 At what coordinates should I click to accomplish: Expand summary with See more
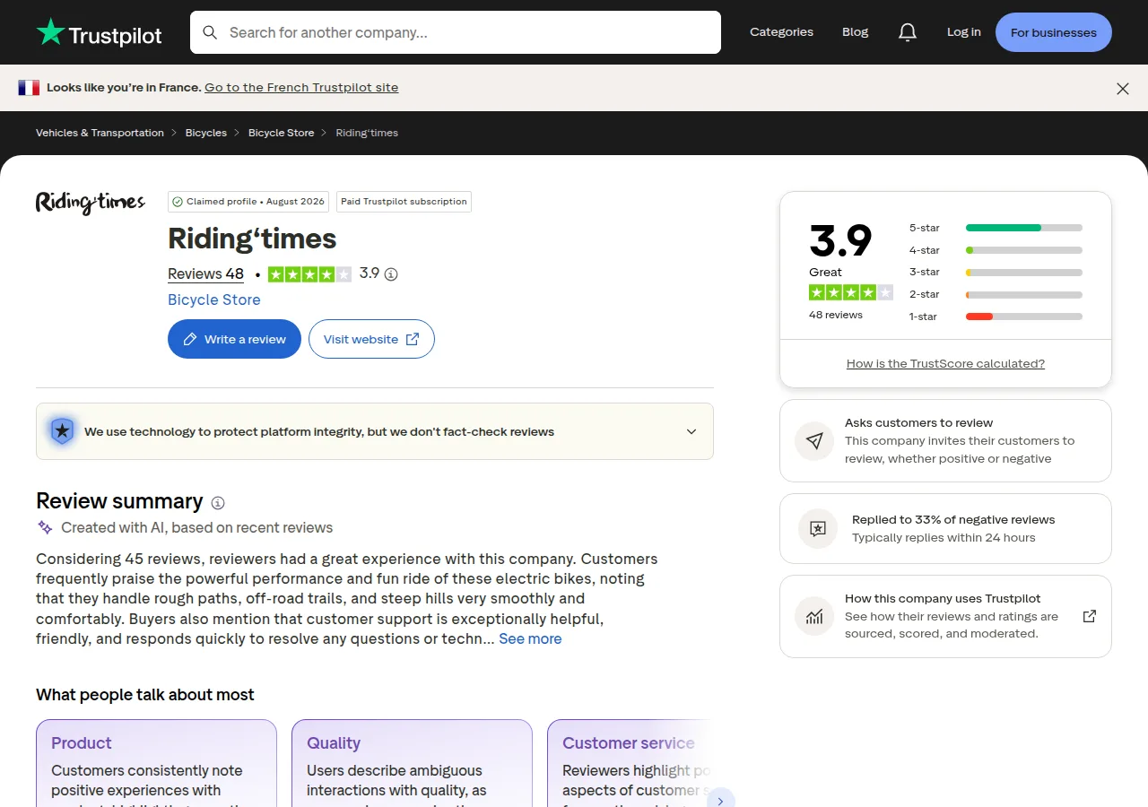coord(530,638)
